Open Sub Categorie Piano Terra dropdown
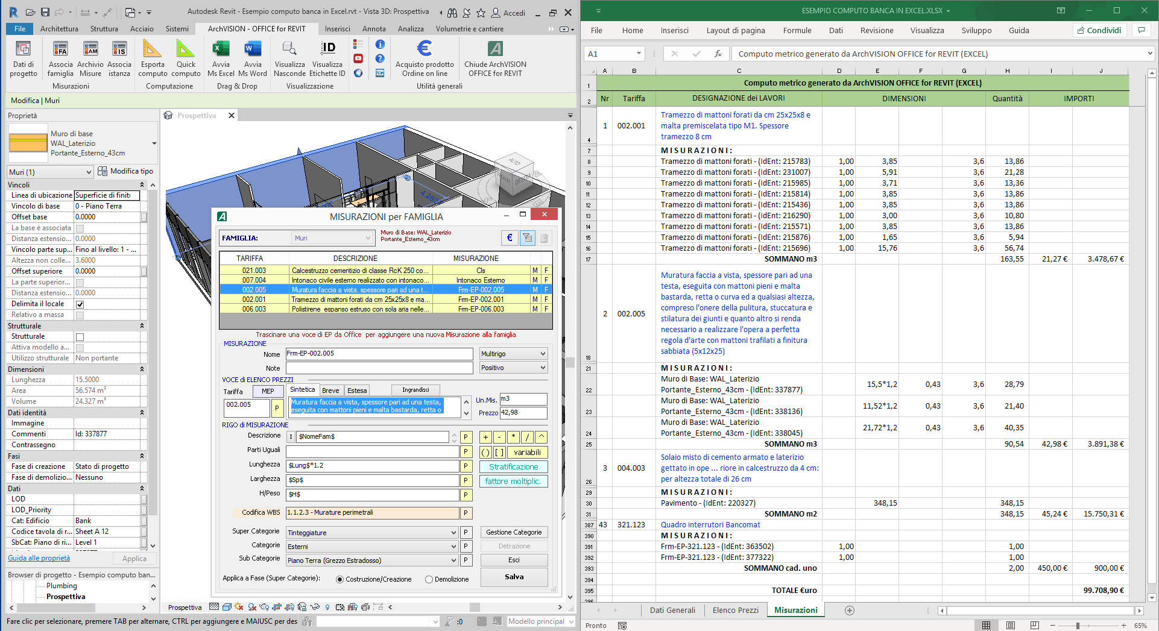The image size is (1159, 631). pos(372,560)
